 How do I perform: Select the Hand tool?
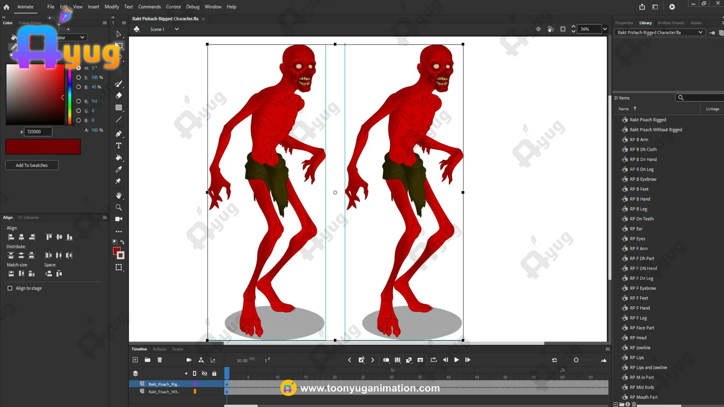click(x=118, y=196)
